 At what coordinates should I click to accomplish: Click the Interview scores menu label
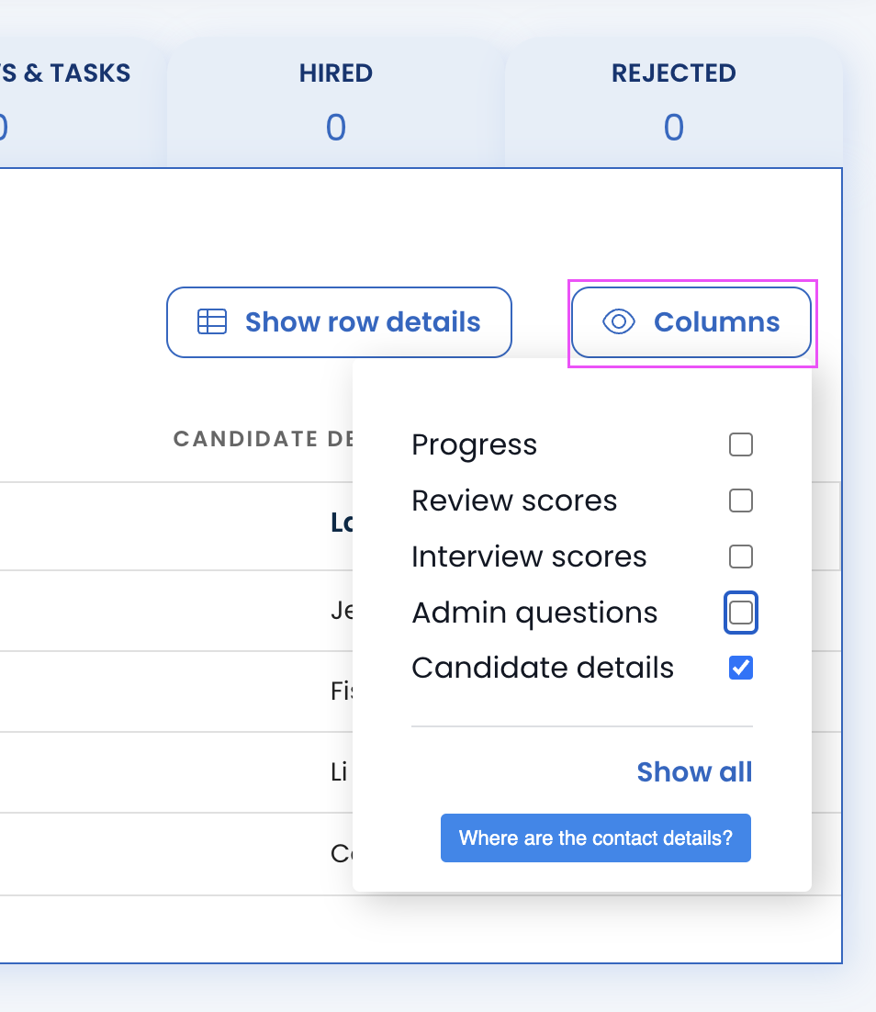pyautogui.click(x=529, y=557)
